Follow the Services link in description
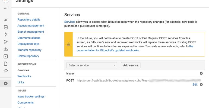209x108 pixels. (70, 22)
